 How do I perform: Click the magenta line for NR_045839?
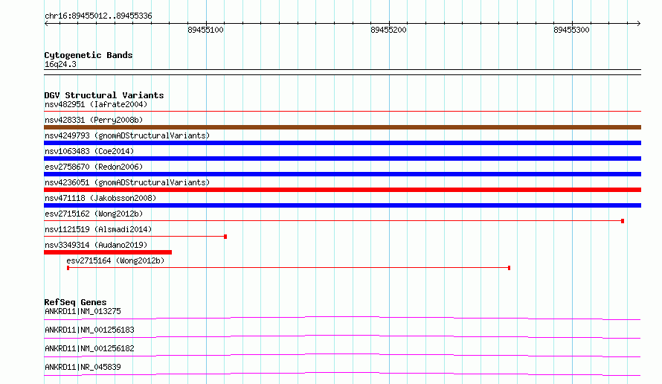(342, 374)
